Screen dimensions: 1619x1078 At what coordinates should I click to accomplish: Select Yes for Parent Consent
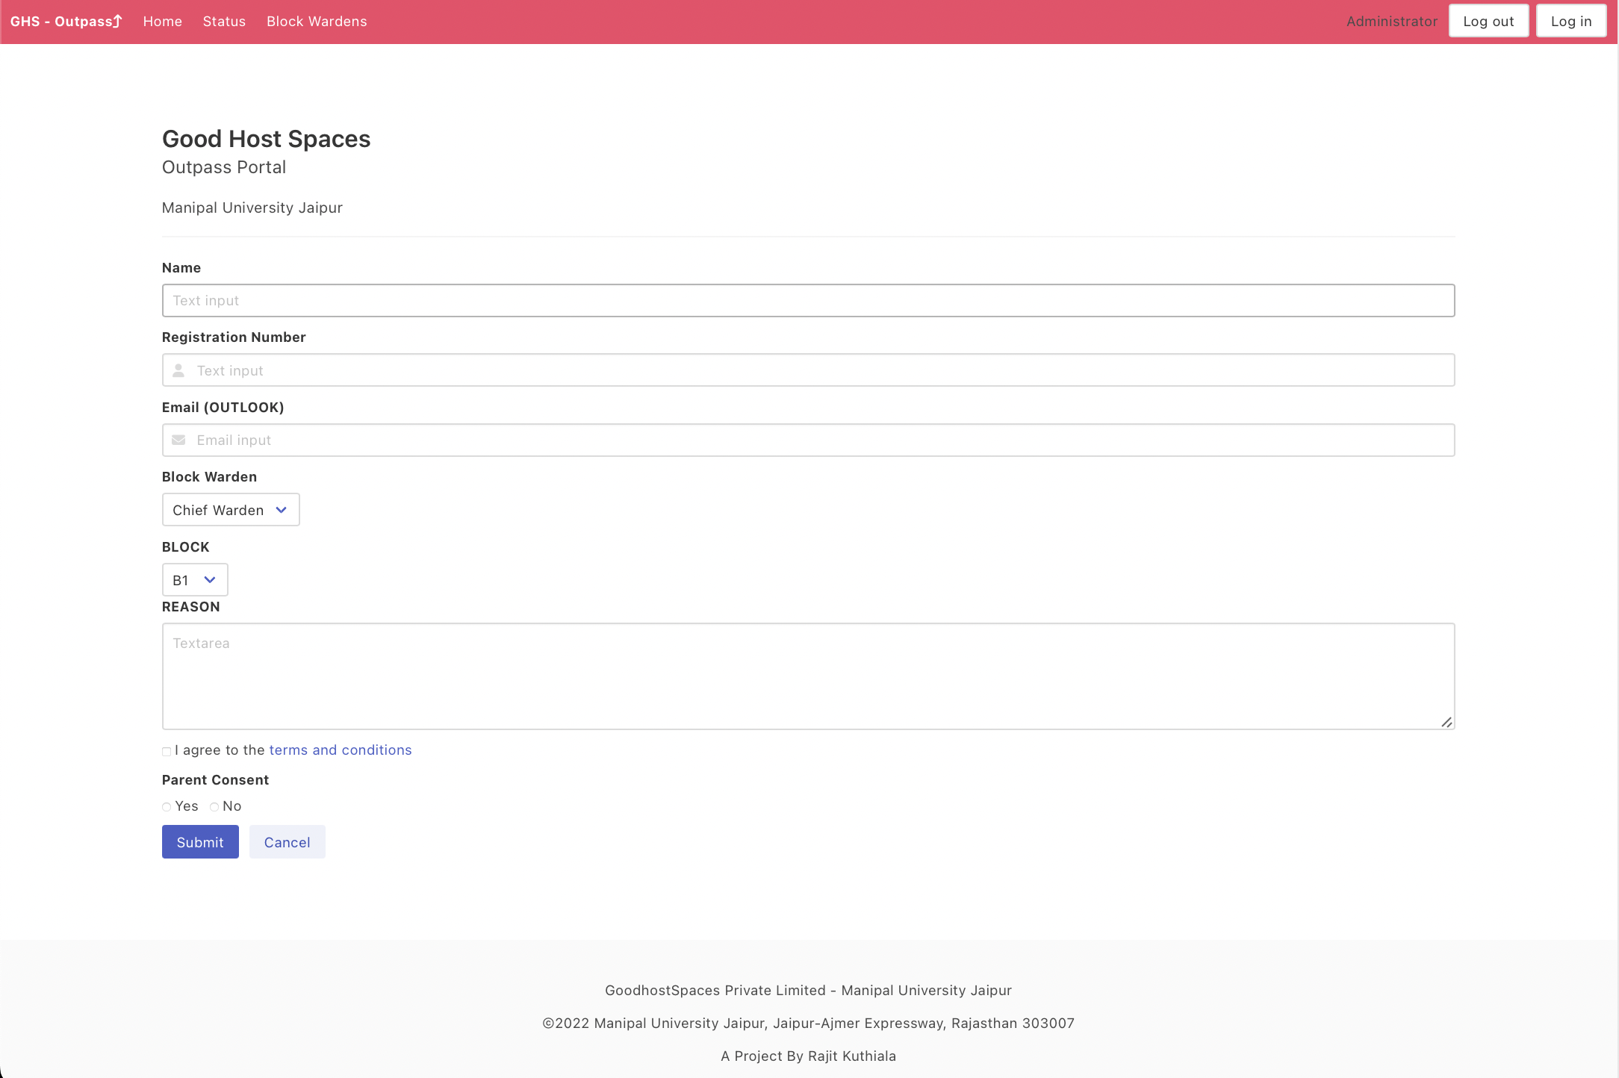click(166, 807)
